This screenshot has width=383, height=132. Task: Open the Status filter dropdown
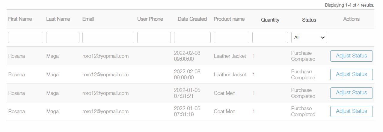(309, 37)
